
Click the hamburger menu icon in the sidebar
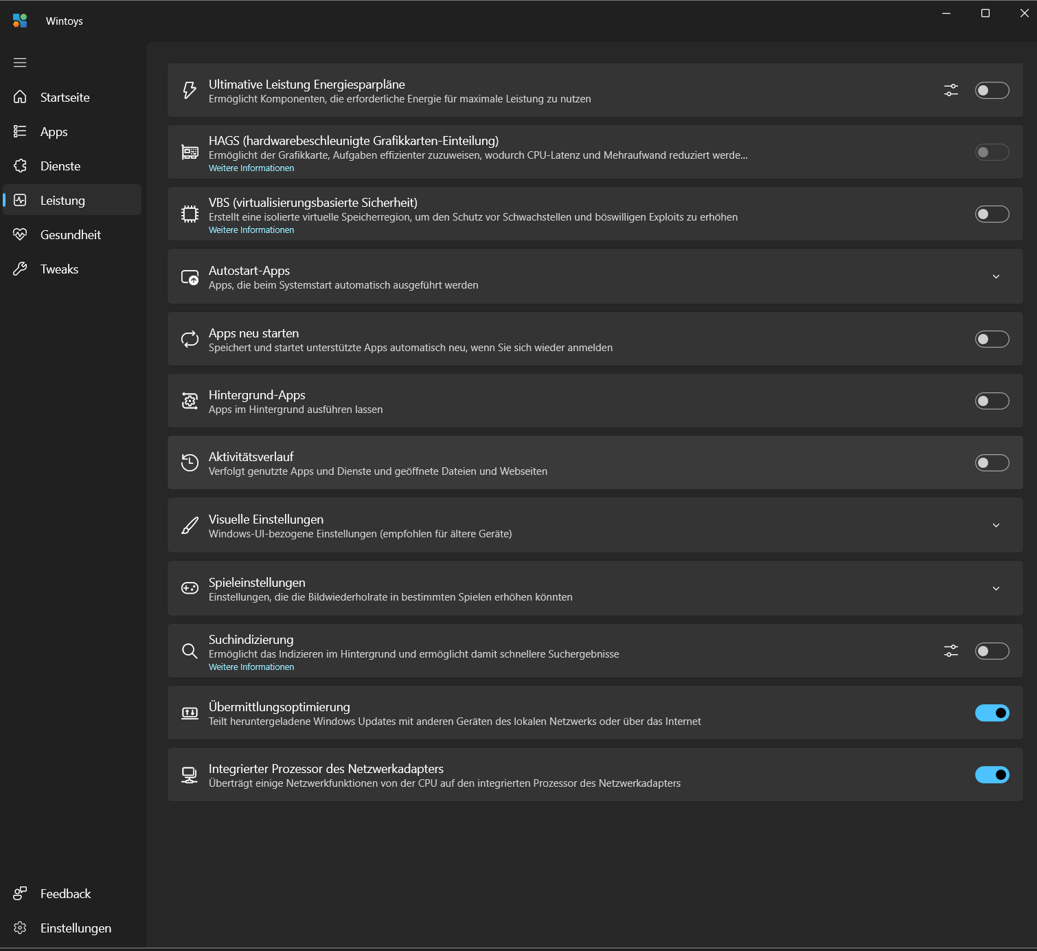pos(20,63)
